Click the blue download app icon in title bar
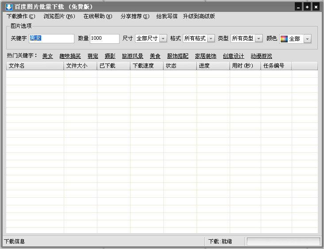The width and height of the screenshot is (324, 249). pos(9,7)
